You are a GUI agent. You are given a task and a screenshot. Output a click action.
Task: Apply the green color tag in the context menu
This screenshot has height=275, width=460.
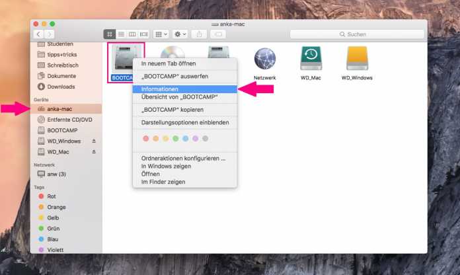[176, 139]
